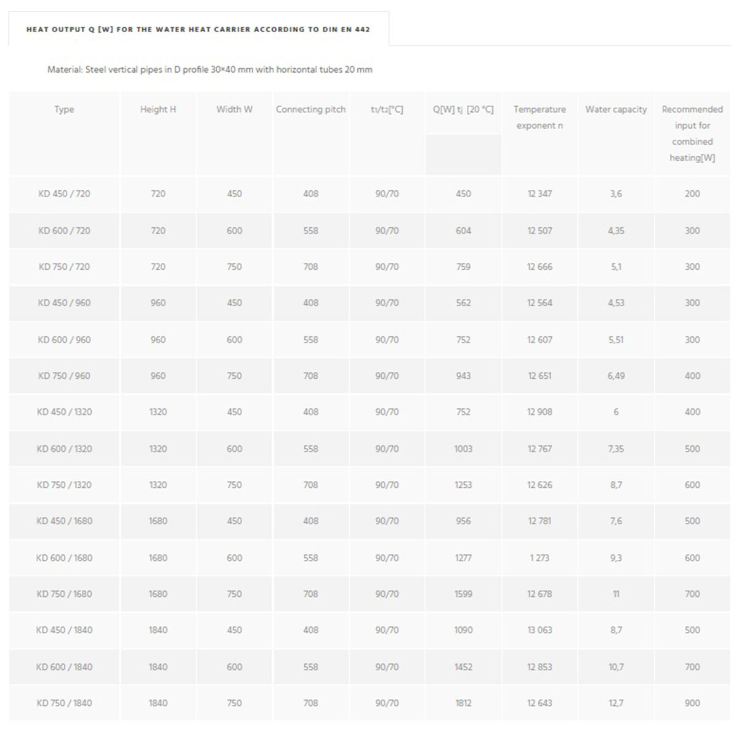
Task: Click the KD 750 / 960 type cell
Action: point(64,376)
